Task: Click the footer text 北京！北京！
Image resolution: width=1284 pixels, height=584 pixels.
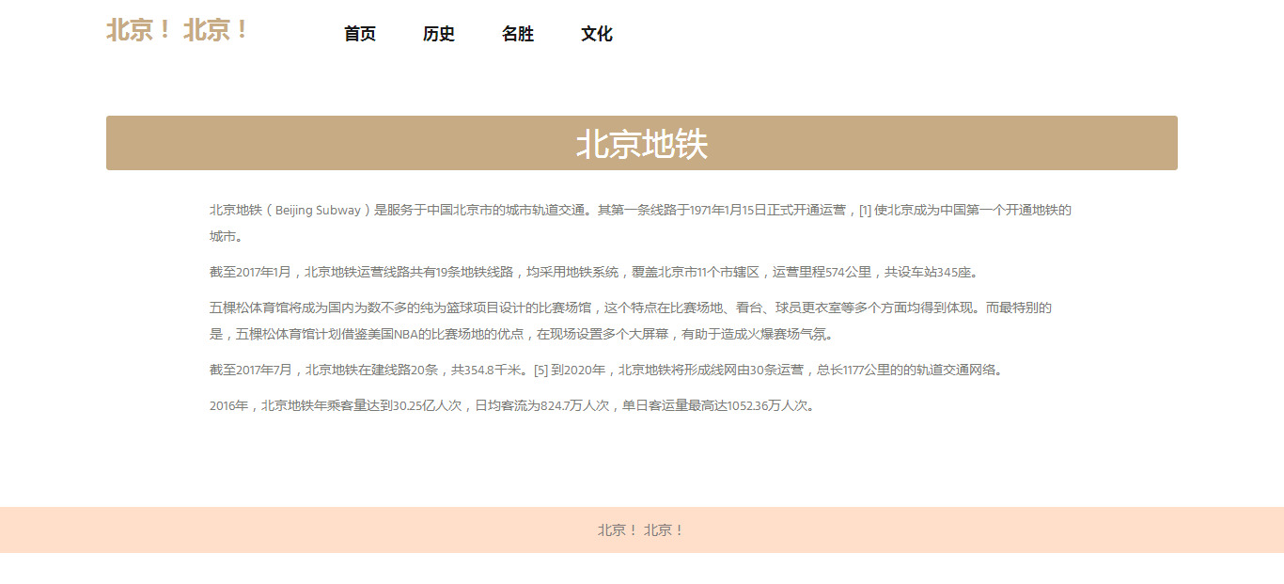Action: tap(642, 530)
